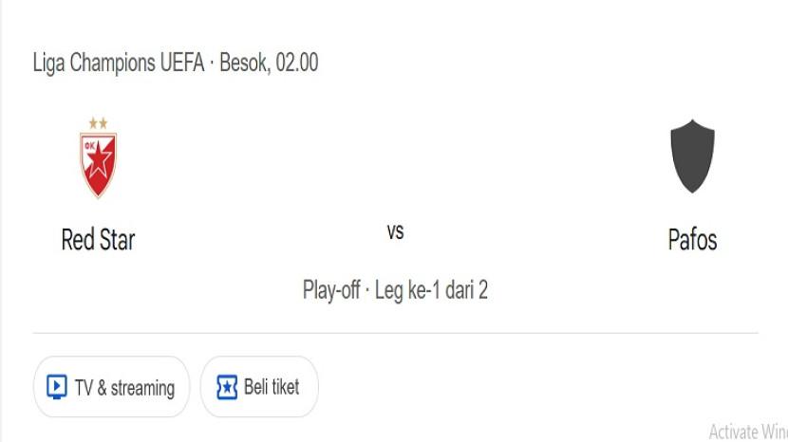
Task: Select the Pafos team name
Action: click(x=692, y=239)
